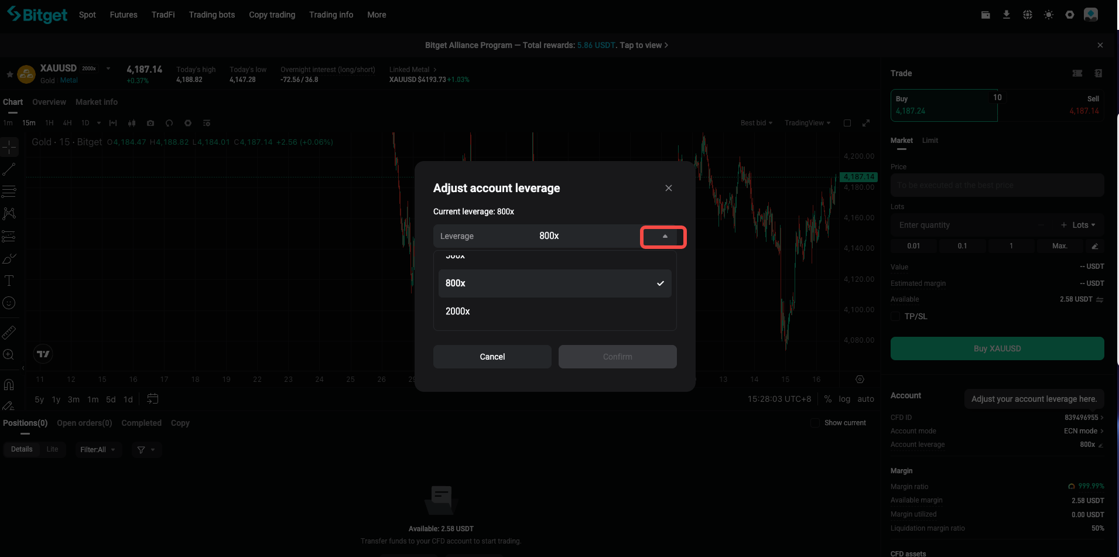Screen dimensions: 1119x557
Task: Switch to the Limit order tab
Action: (930, 141)
